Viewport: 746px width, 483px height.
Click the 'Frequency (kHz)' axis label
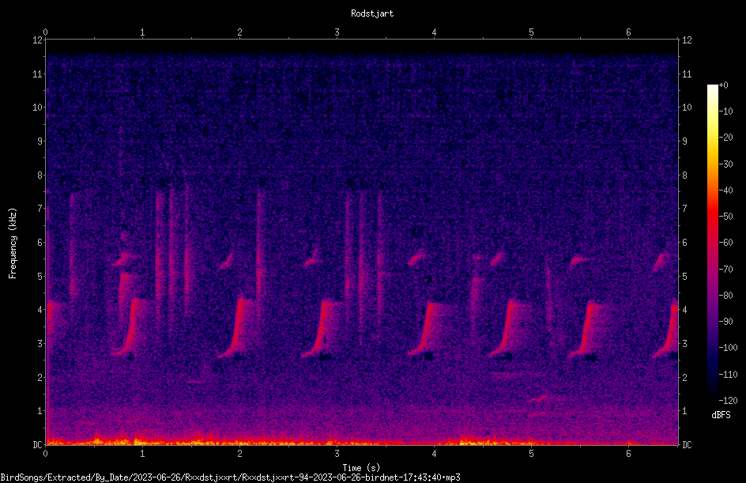click(x=13, y=243)
